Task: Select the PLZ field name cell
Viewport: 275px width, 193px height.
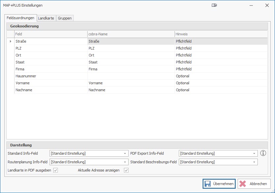Action: (x=51, y=48)
